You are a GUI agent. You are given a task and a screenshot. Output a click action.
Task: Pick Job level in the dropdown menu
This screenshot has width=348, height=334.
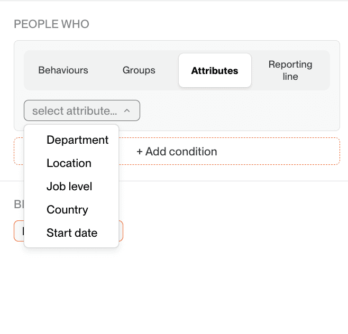(x=69, y=187)
